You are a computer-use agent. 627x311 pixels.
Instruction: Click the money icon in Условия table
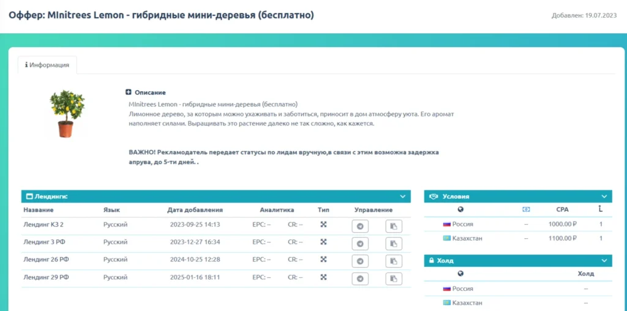click(x=526, y=209)
